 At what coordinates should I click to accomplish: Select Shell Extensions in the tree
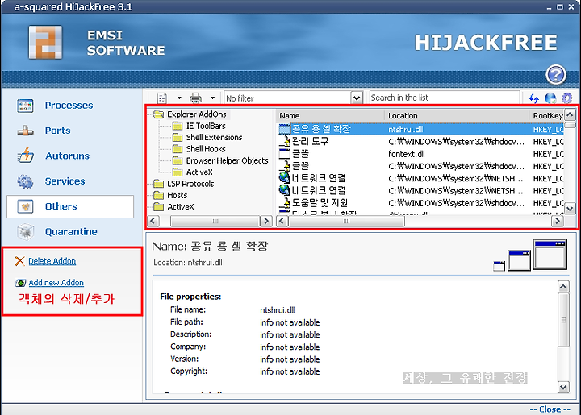coord(214,138)
